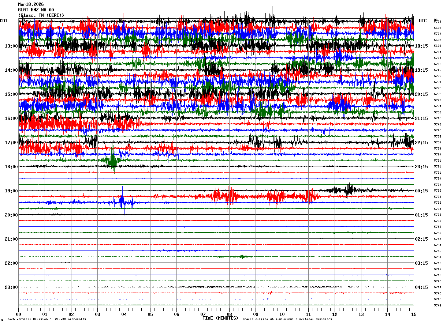Click the '00:15' UTC time label

click(x=421, y=191)
